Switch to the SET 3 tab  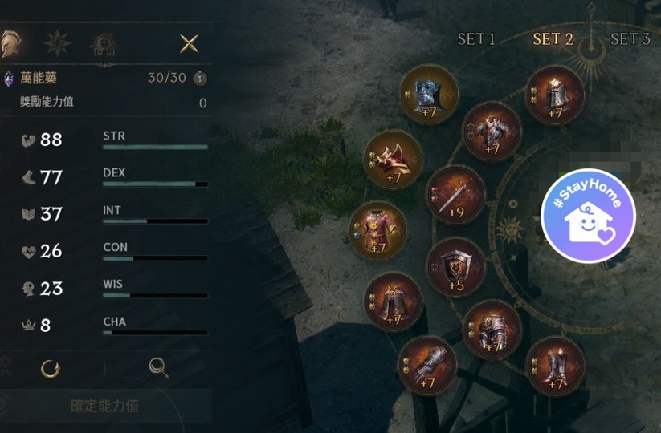point(630,39)
